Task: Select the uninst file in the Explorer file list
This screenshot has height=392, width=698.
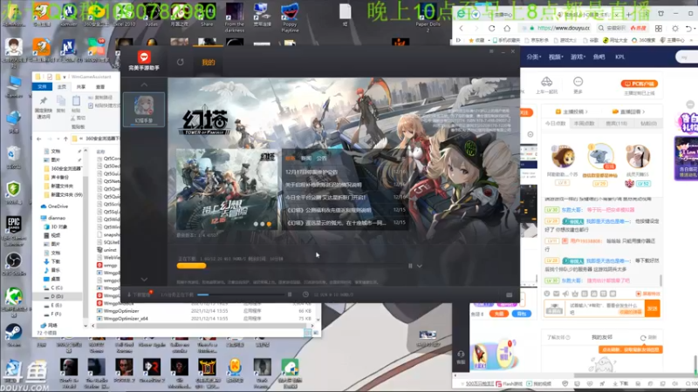Action: 106,250
